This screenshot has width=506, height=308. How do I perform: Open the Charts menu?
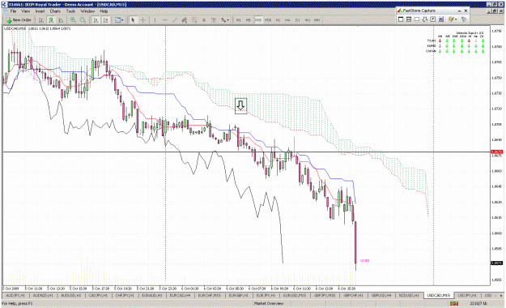55,11
